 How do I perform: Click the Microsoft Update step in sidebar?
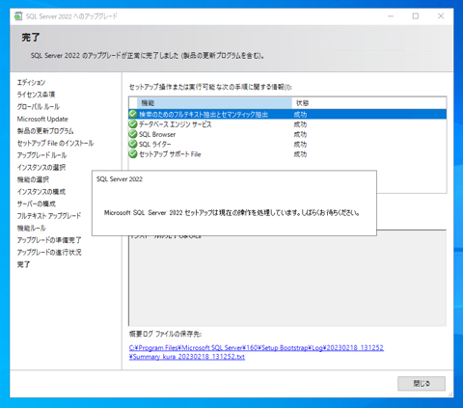[x=42, y=119]
